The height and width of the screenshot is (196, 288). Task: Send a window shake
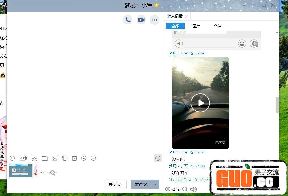[65, 158]
